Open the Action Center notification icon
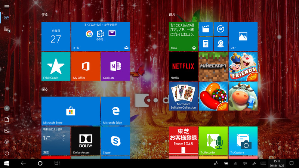The height and width of the screenshot is (168, 299). 292,163
